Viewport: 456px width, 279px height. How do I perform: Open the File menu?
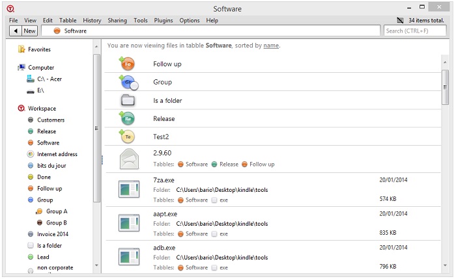pos(14,20)
